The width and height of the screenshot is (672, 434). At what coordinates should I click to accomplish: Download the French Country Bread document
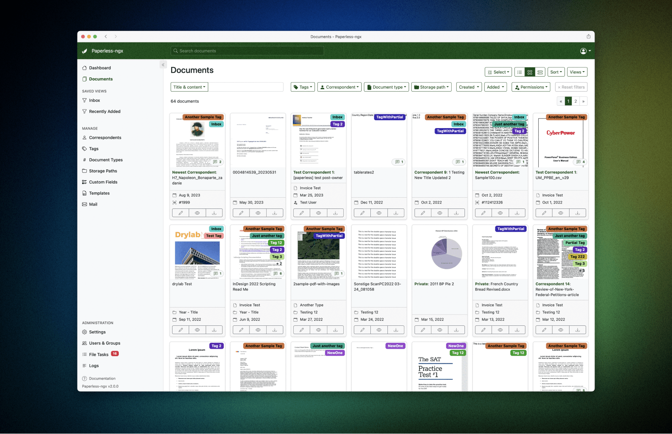517,330
